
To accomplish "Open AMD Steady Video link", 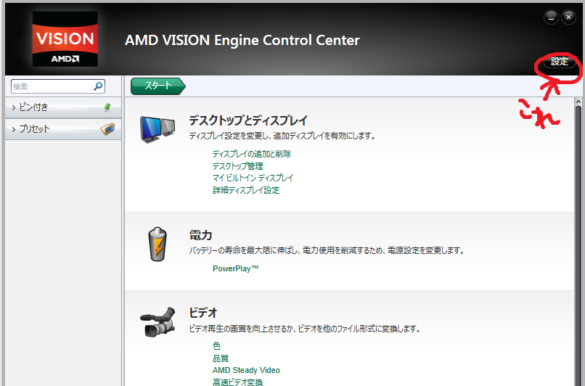I will tap(246, 370).
